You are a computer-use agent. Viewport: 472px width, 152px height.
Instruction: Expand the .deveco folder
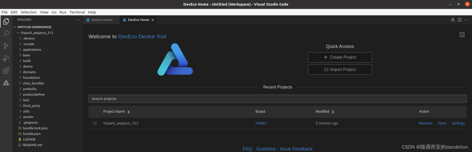coord(28,38)
